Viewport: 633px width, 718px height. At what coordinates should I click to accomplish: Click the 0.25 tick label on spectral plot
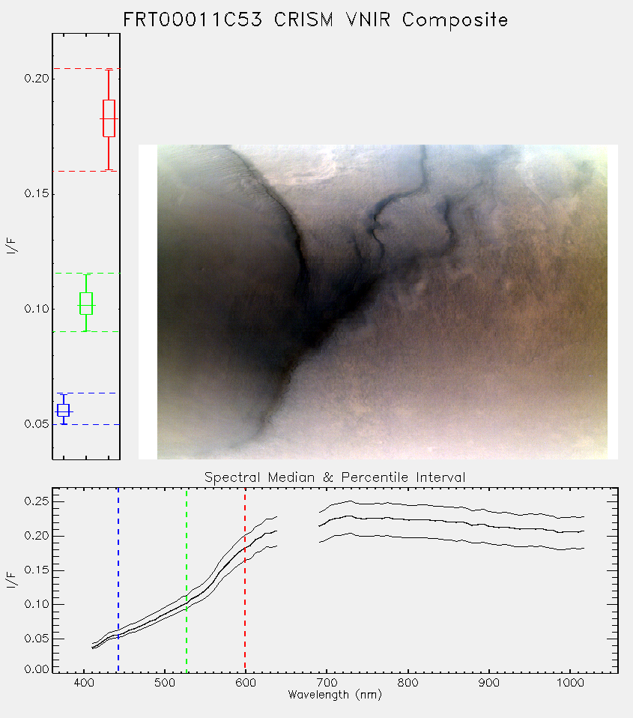tap(36, 501)
